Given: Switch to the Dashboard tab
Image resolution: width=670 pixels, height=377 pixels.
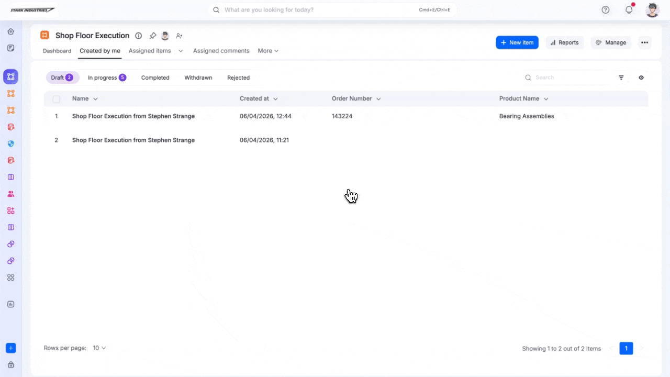Looking at the screenshot, I should click(57, 51).
